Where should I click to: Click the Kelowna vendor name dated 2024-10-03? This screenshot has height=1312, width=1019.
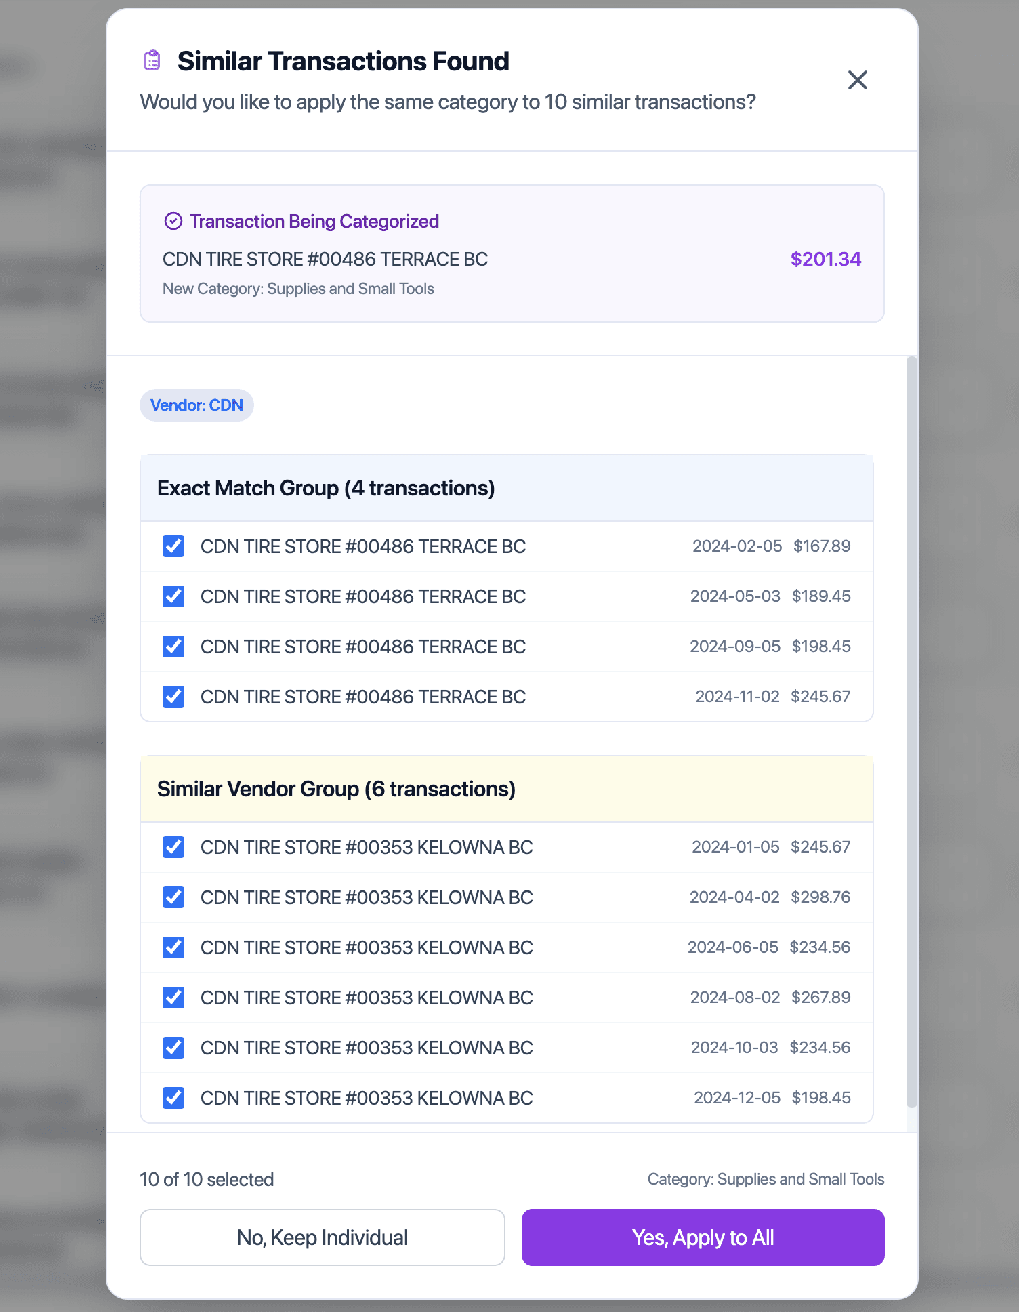(x=367, y=1048)
